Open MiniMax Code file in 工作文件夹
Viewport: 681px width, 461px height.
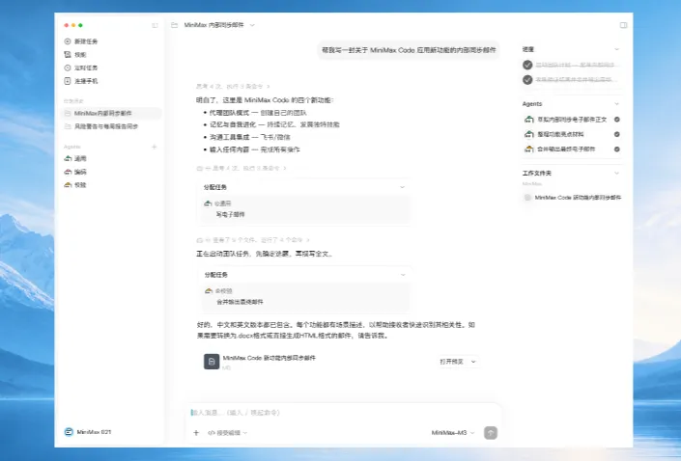point(578,198)
